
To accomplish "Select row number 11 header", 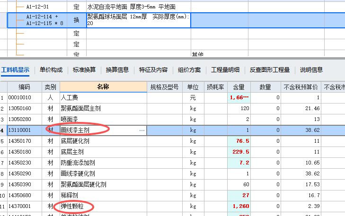I will point(2,207).
